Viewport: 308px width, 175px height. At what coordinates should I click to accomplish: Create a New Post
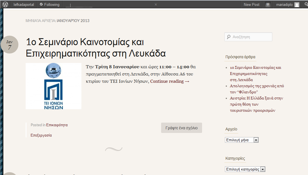pyautogui.click(x=251, y=4)
